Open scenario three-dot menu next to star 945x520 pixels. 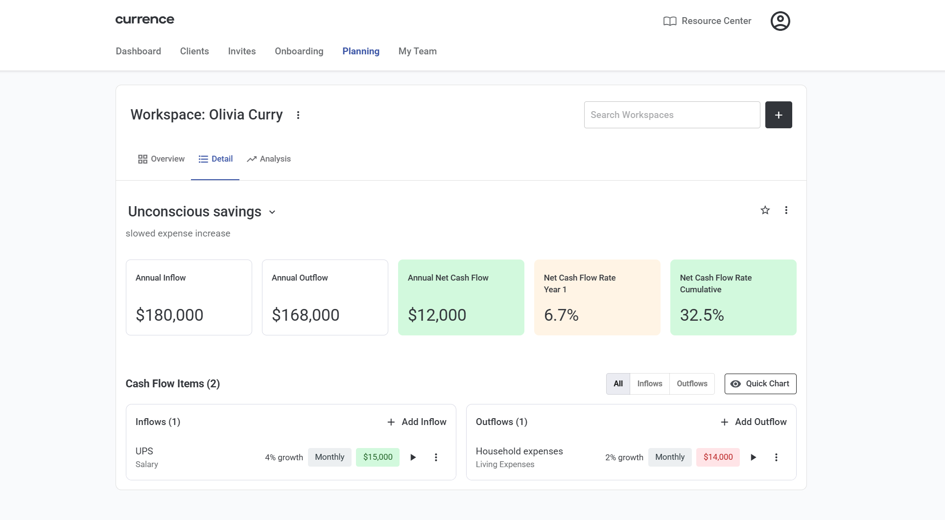[x=786, y=210]
